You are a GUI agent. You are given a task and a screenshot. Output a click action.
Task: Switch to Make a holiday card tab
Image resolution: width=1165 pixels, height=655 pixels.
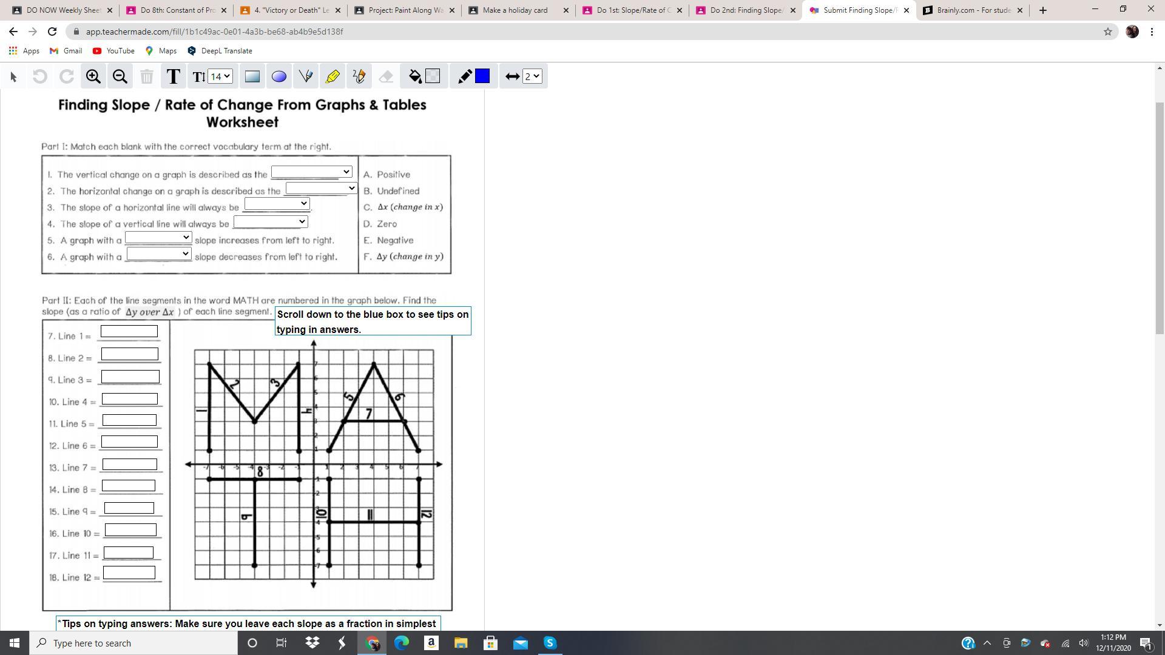coord(515,10)
